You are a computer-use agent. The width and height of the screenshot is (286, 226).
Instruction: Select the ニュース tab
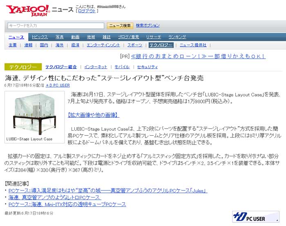click(16, 37)
